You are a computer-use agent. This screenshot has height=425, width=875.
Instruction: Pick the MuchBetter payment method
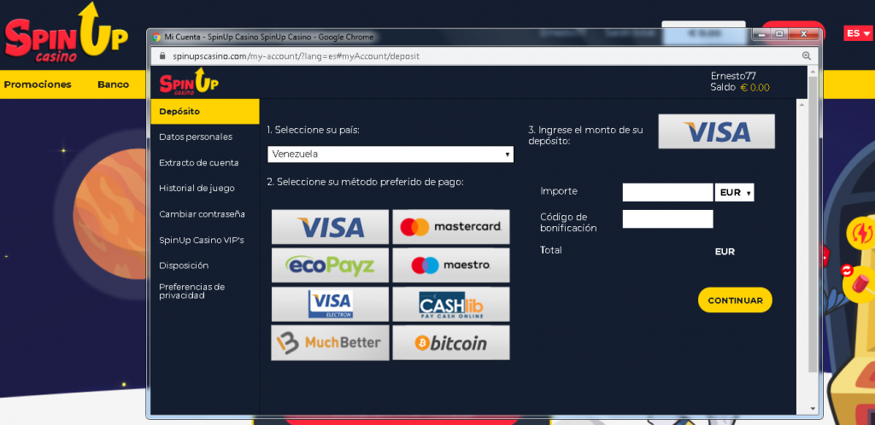330,342
